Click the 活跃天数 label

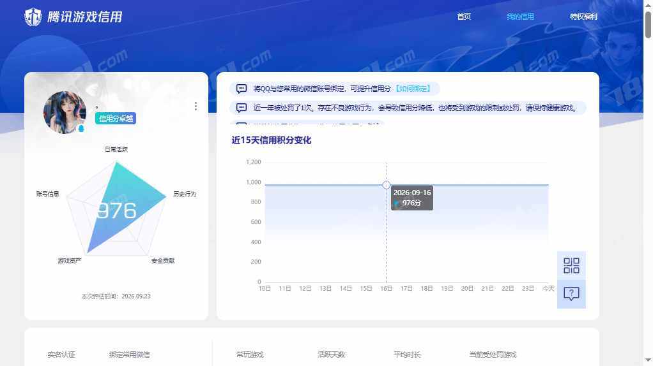pos(332,355)
